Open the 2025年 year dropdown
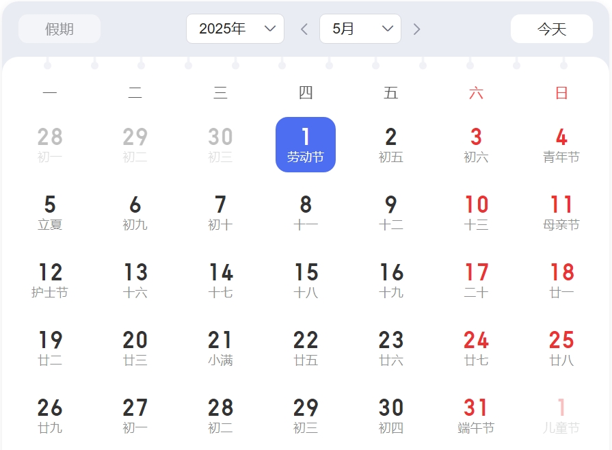The width and height of the screenshot is (612, 450). point(235,29)
